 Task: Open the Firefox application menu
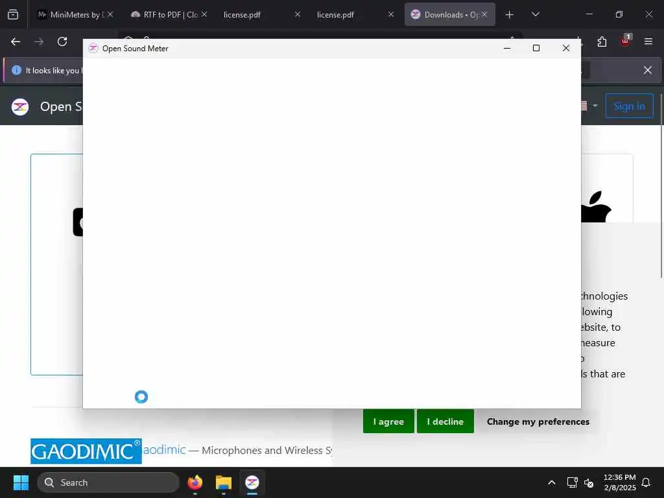tap(648, 41)
